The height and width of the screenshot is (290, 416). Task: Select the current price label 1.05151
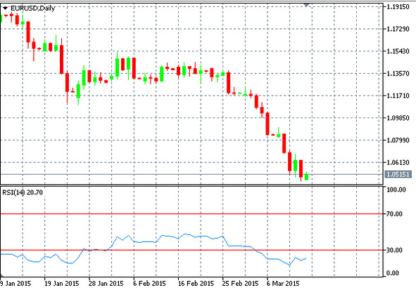pyautogui.click(x=398, y=175)
